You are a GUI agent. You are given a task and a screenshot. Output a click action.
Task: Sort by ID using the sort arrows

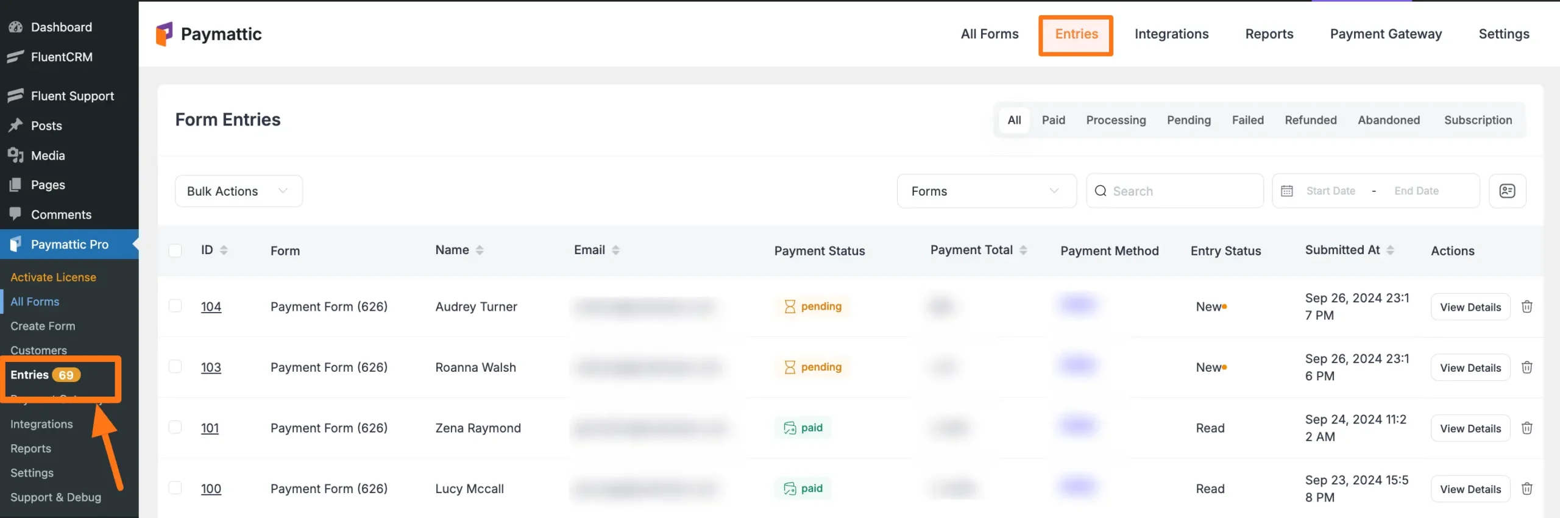click(x=224, y=250)
